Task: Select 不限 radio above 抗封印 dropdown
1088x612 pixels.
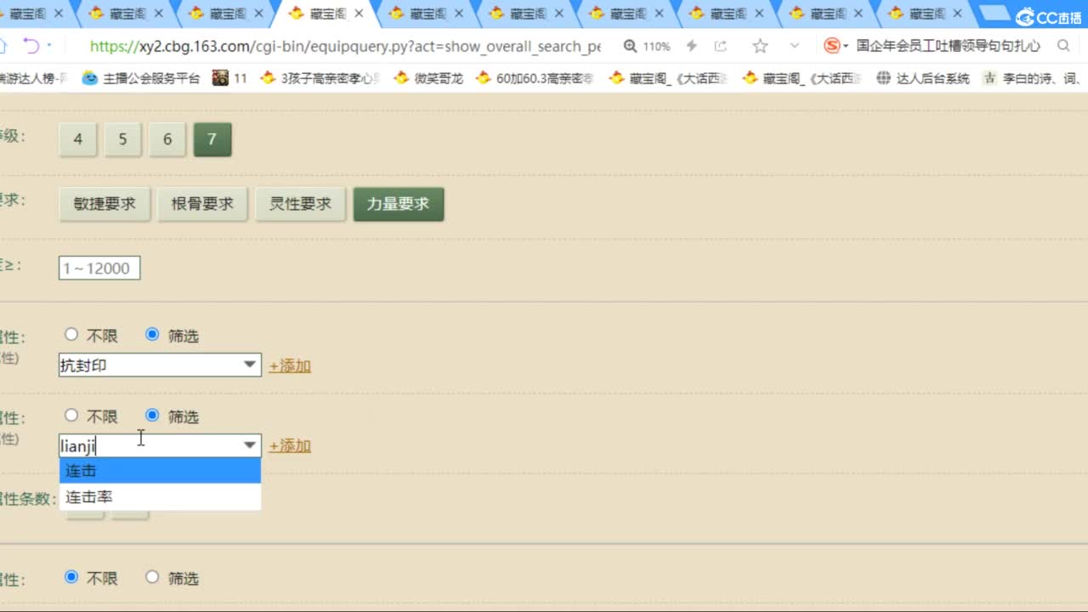Action: click(71, 335)
